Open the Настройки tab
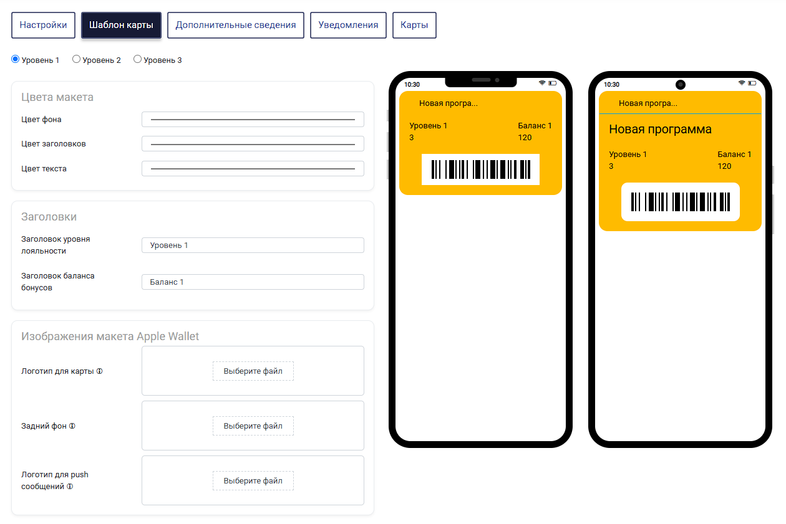The height and width of the screenshot is (524, 786). [x=43, y=26]
